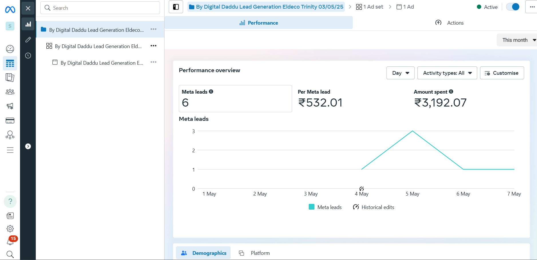Close the side panel with X

click(x=28, y=8)
